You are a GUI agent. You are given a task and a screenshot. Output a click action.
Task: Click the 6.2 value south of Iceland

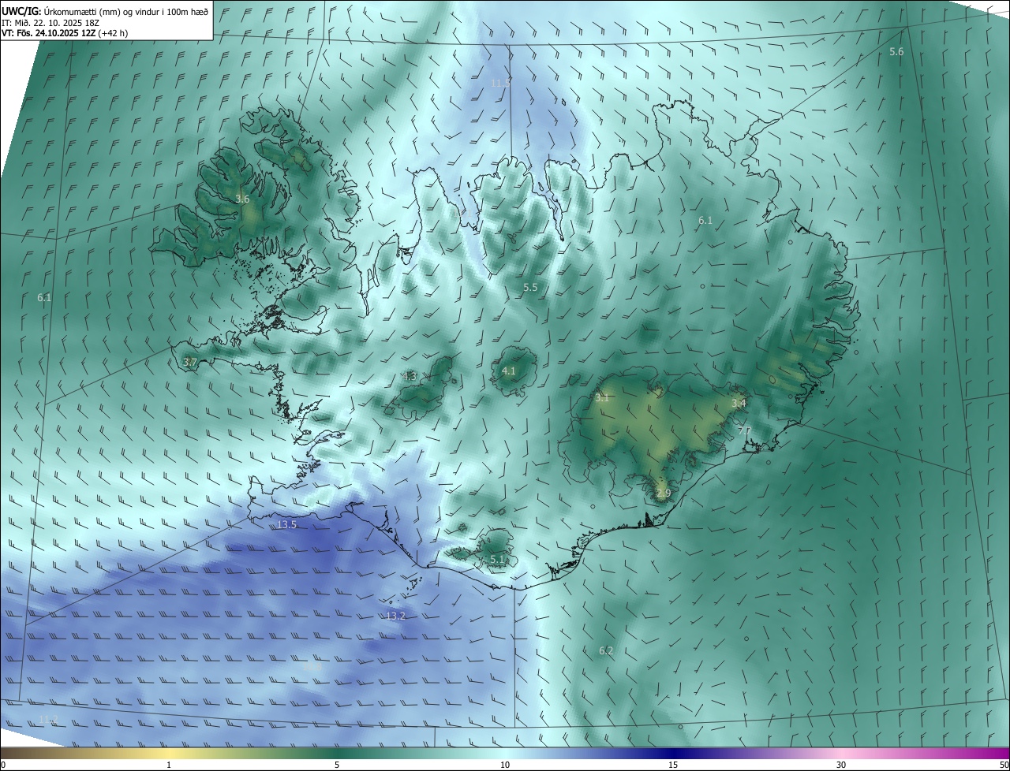coord(606,650)
